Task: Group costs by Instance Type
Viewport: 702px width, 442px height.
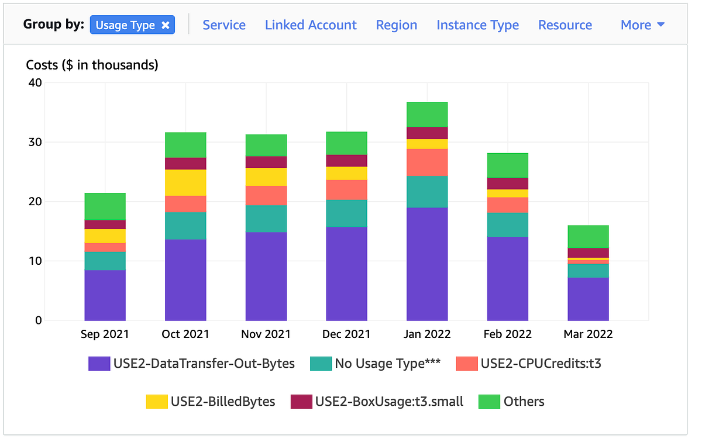Action: pyautogui.click(x=477, y=25)
